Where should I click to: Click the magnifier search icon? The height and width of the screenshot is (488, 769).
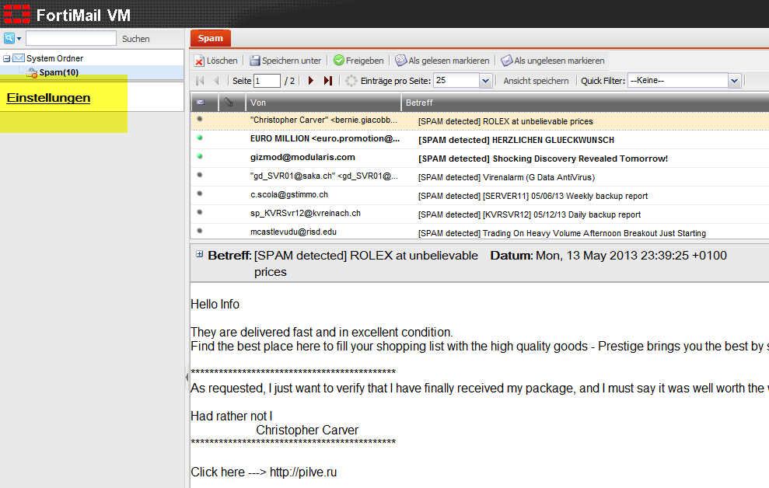click(9, 38)
